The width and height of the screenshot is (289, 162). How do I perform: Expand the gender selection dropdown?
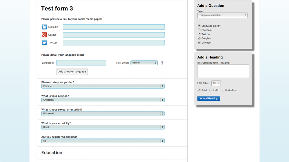103,86
